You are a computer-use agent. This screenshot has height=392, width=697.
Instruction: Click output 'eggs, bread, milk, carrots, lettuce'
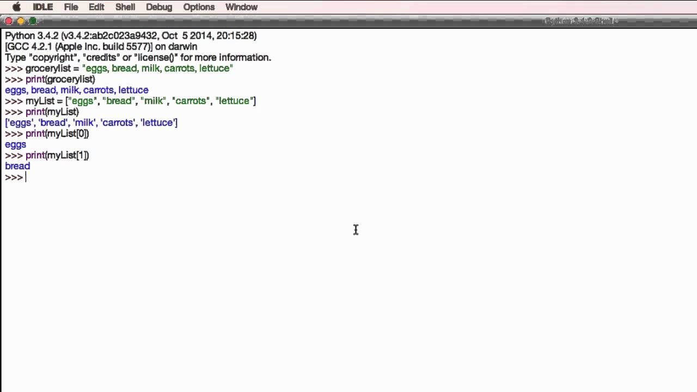click(x=77, y=90)
